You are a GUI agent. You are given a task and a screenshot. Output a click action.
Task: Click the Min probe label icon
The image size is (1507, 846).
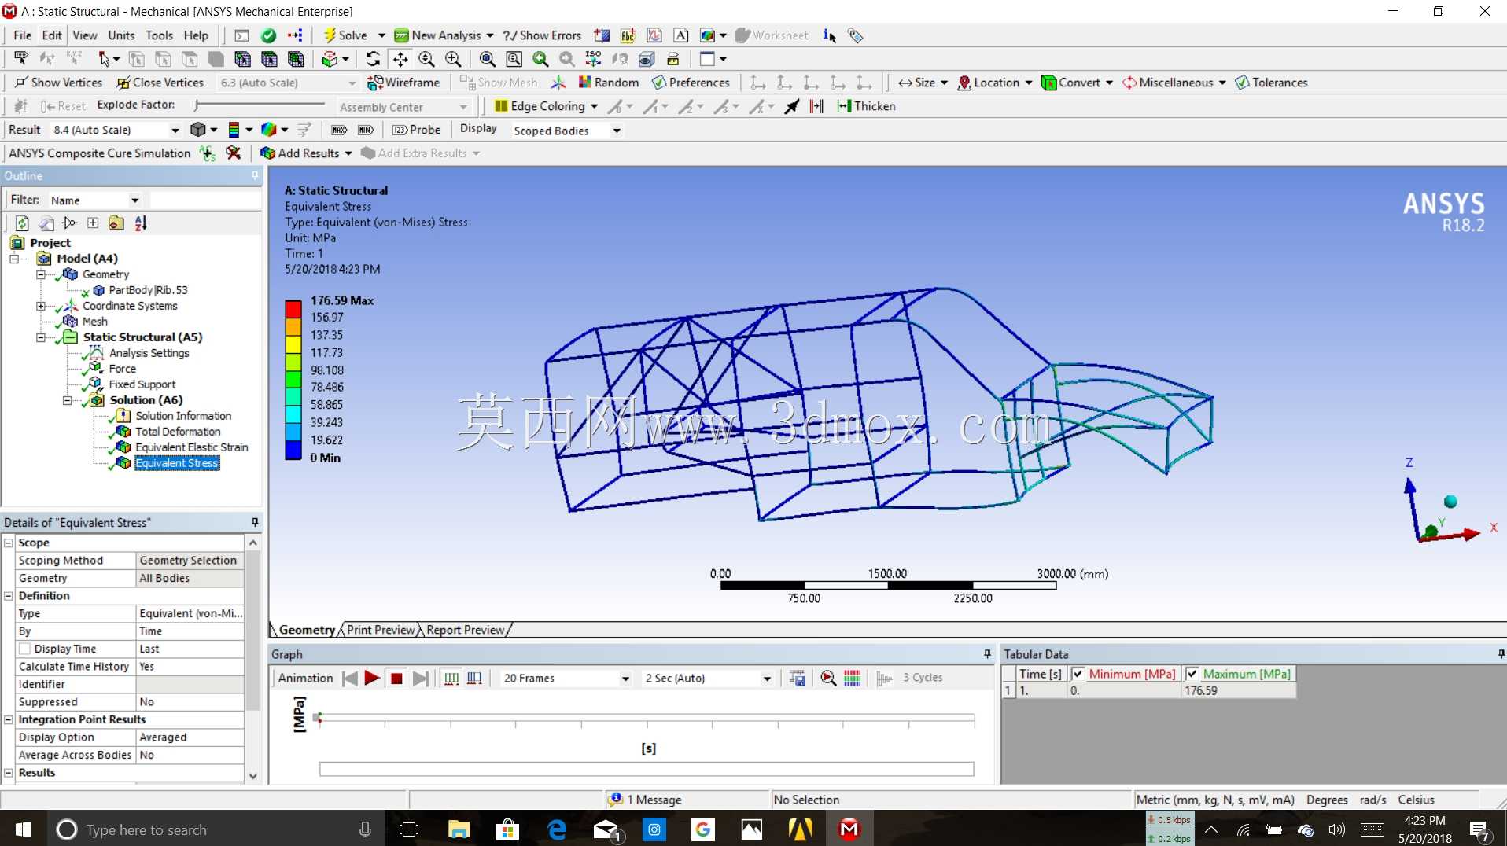pos(366,130)
